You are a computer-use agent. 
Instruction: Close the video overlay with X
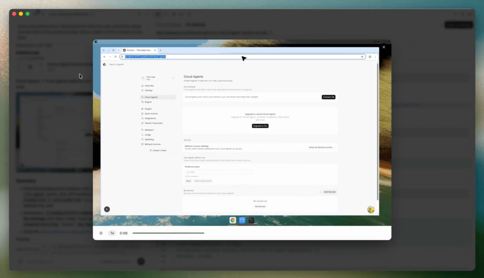coord(384,47)
